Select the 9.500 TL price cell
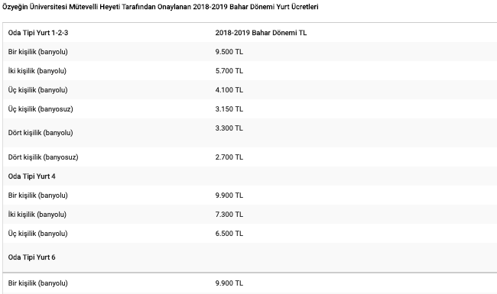This screenshot has width=497, height=294. 229,52
